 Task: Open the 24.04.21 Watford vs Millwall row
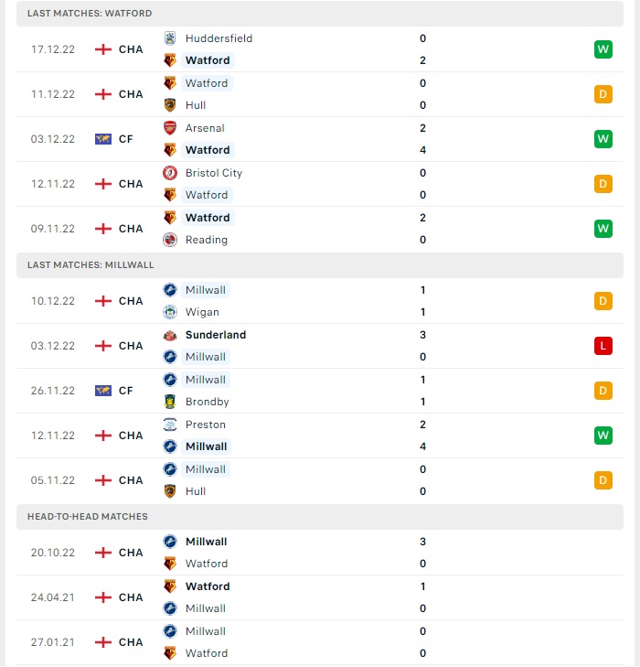(x=320, y=597)
